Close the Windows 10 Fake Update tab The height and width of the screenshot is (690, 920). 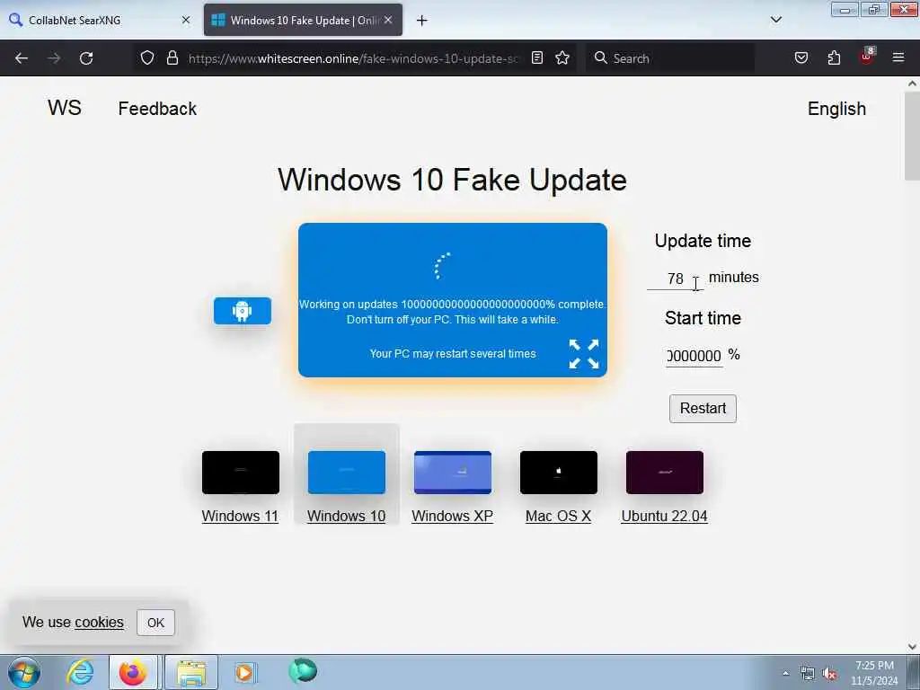coord(388,20)
